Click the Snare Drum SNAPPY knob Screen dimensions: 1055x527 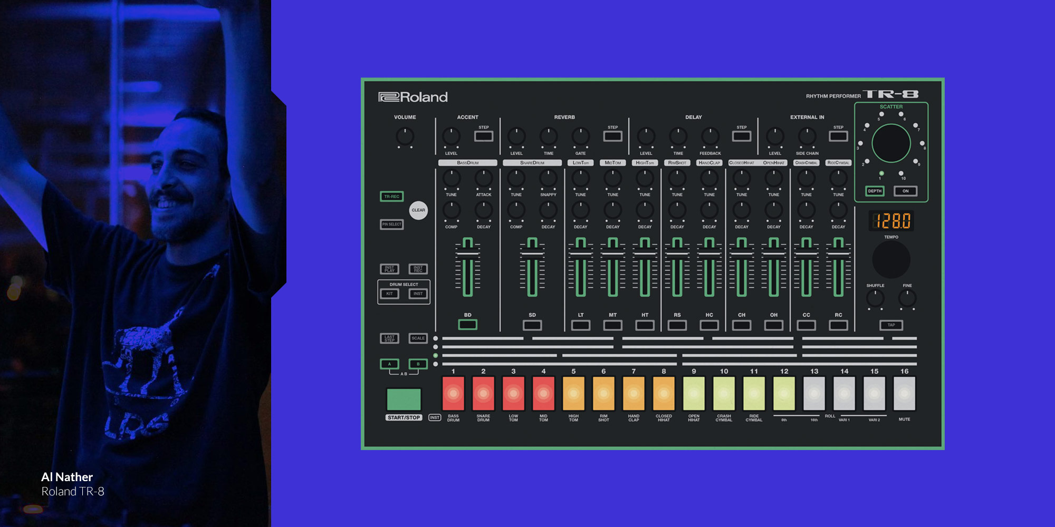(x=549, y=179)
